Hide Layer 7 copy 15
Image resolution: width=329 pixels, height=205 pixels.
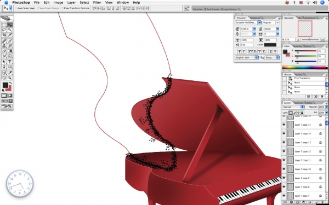pyautogui.click(x=284, y=125)
